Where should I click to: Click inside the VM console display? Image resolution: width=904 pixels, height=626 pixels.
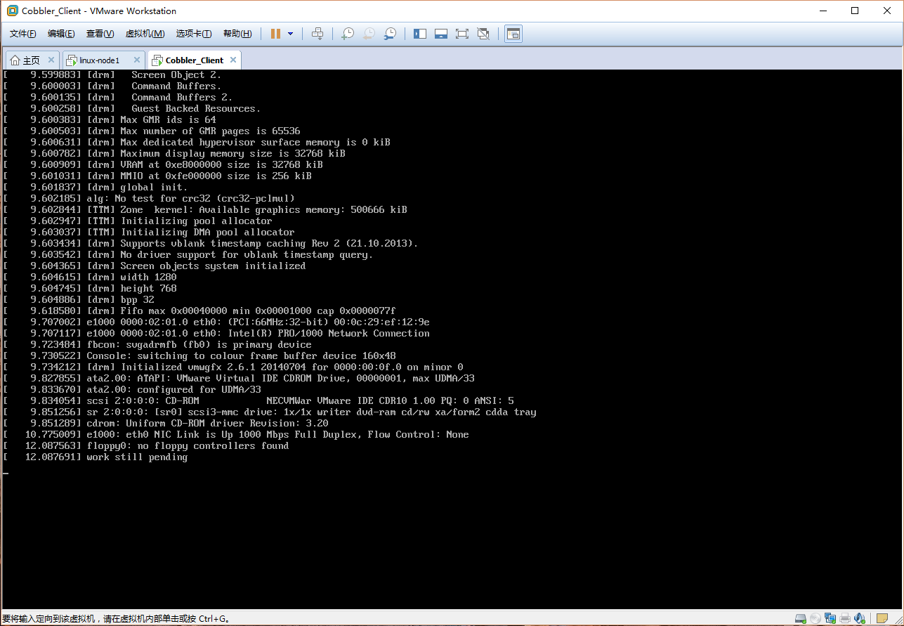452,339
